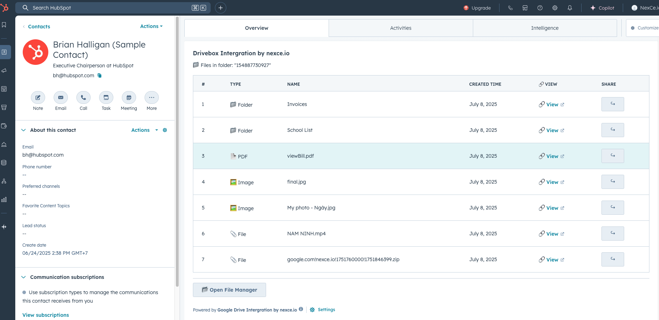The image size is (659, 320).
Task: Click the info icon next to Powered by
Action: point(301,309)
